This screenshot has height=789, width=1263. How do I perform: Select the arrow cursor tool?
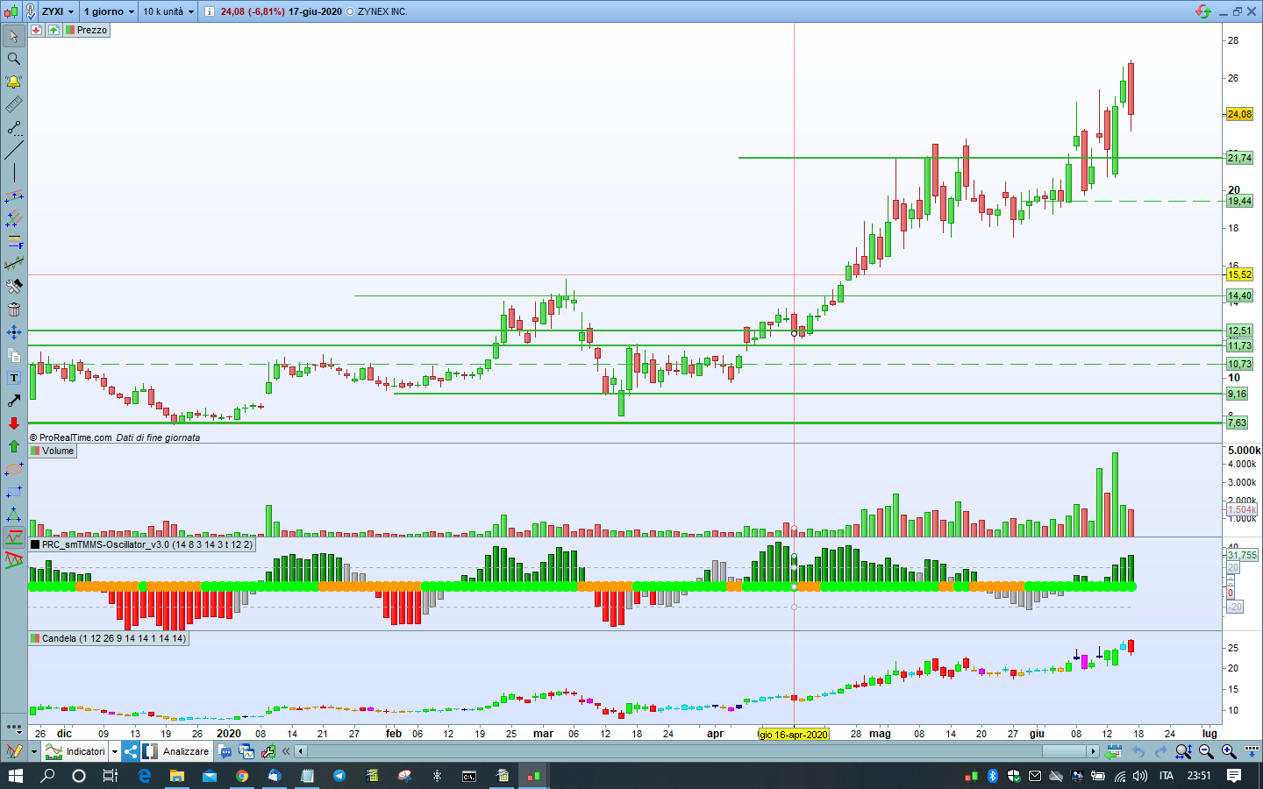point(13,36)
